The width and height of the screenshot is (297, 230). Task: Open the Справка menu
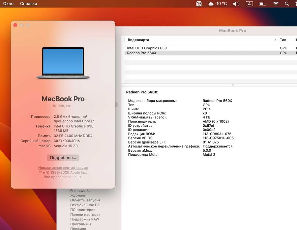click(x=29, y=4)
